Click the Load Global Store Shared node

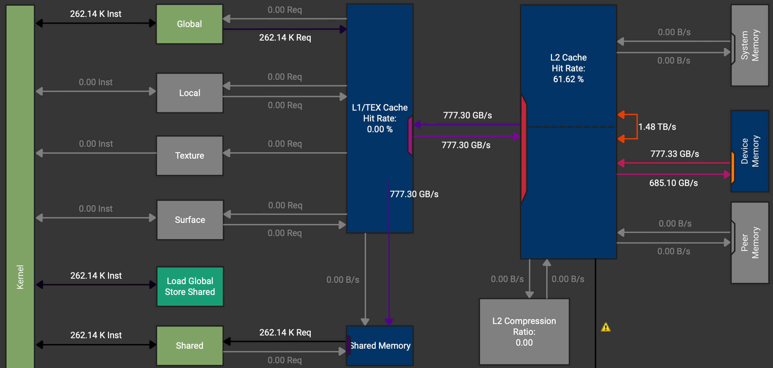(190, 286)
